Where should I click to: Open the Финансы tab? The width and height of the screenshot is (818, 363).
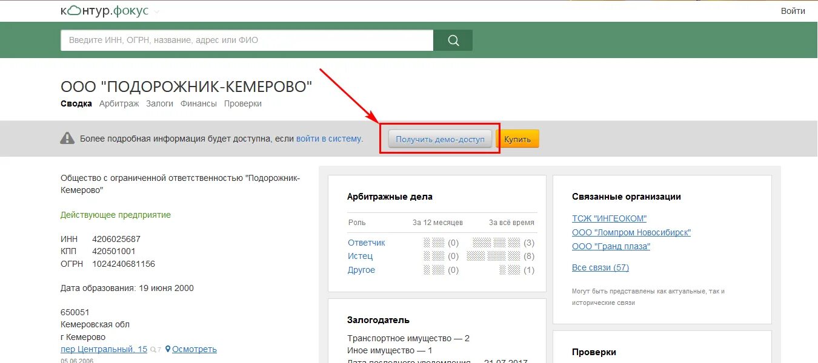pos(198,103)
